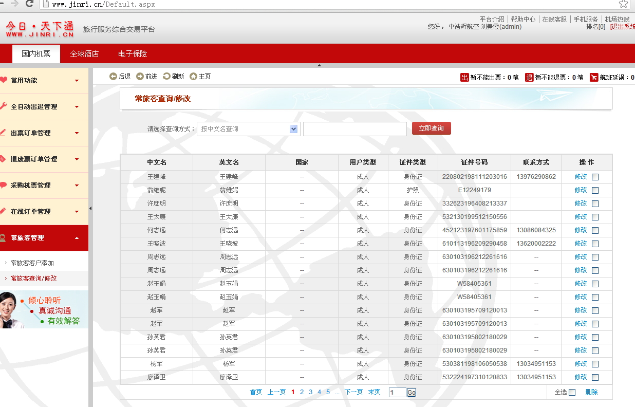The image size is (635, 407).
Task: Click the 退出系统 logout link
Action: (x=623, y=27)
